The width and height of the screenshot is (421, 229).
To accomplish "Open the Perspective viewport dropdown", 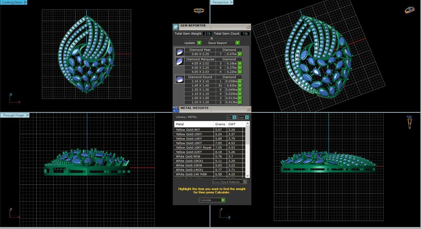I will 231,2.
